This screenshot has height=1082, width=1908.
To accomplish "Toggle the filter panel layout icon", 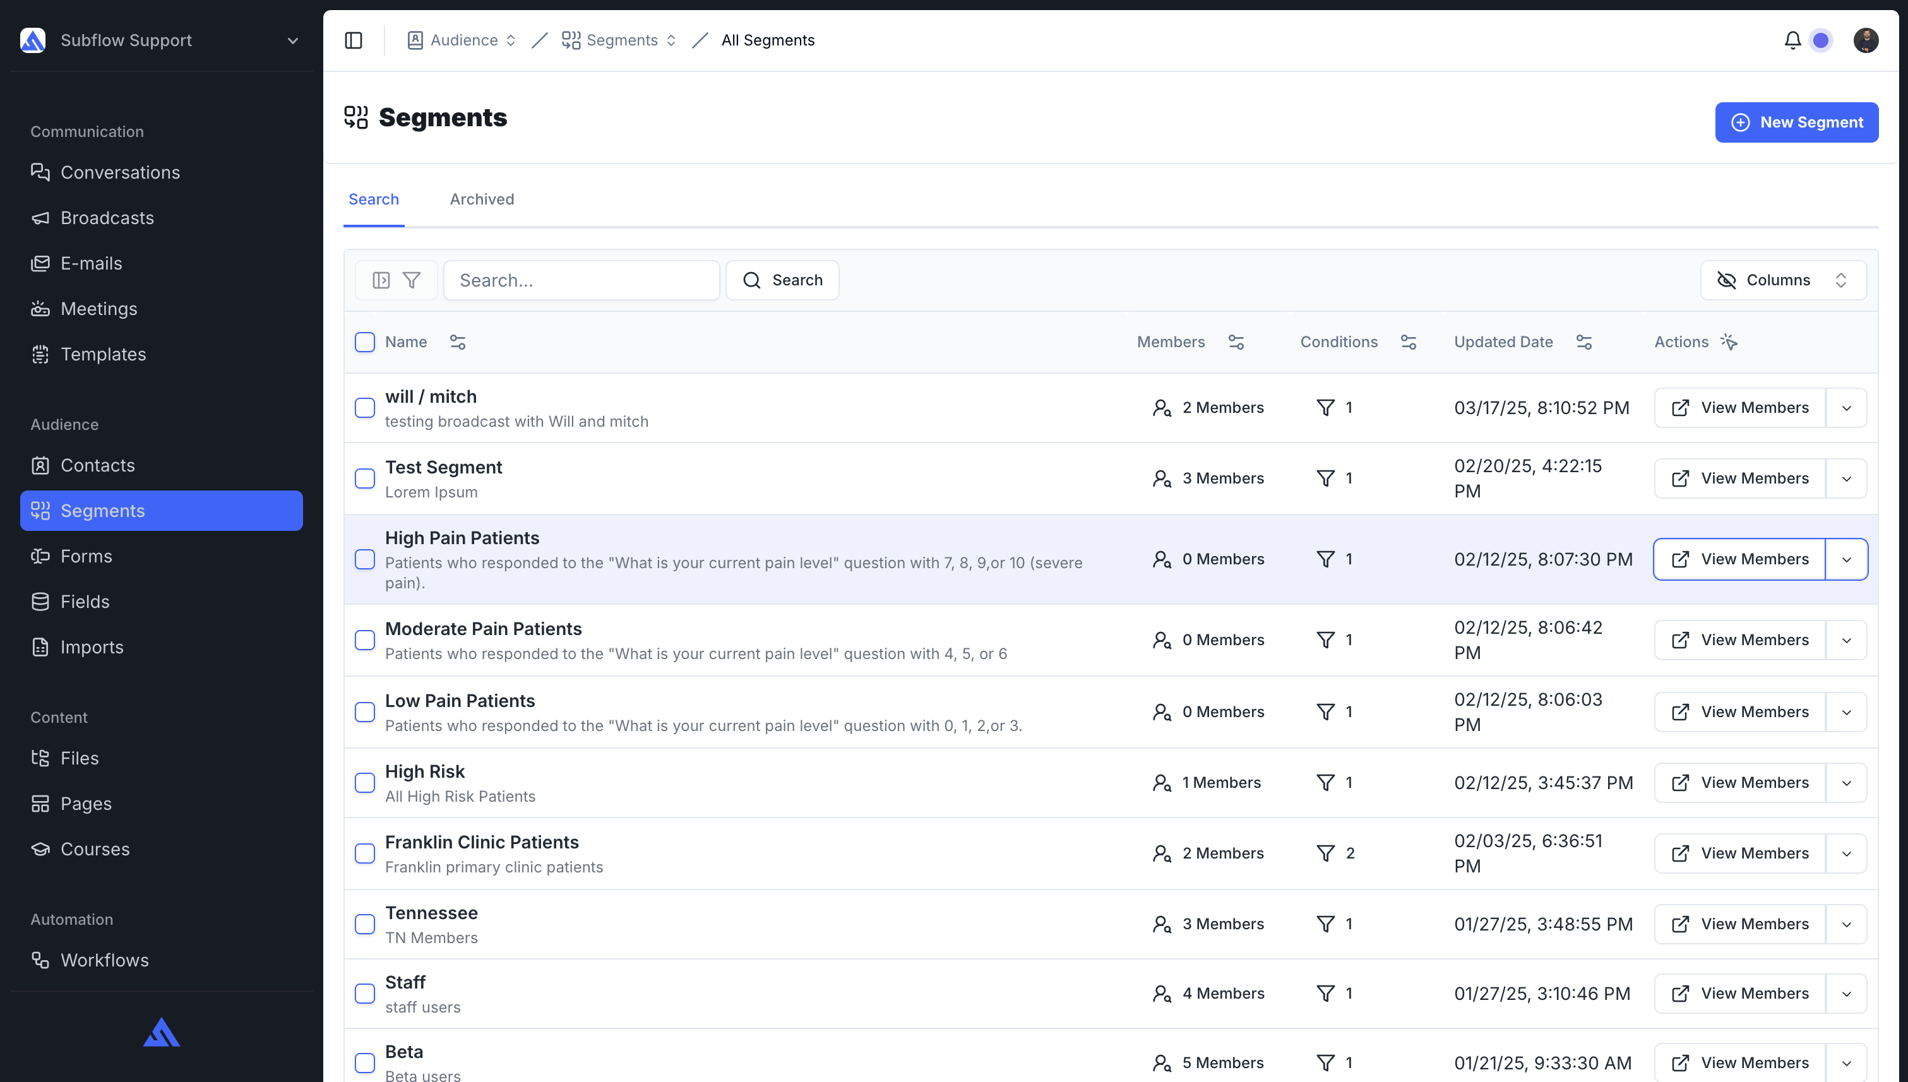I will point(381,280).
